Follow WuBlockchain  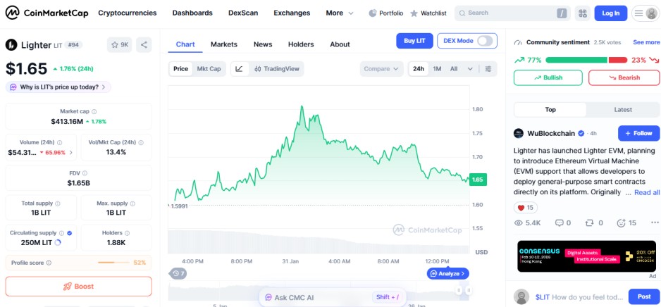click(639, 133)
